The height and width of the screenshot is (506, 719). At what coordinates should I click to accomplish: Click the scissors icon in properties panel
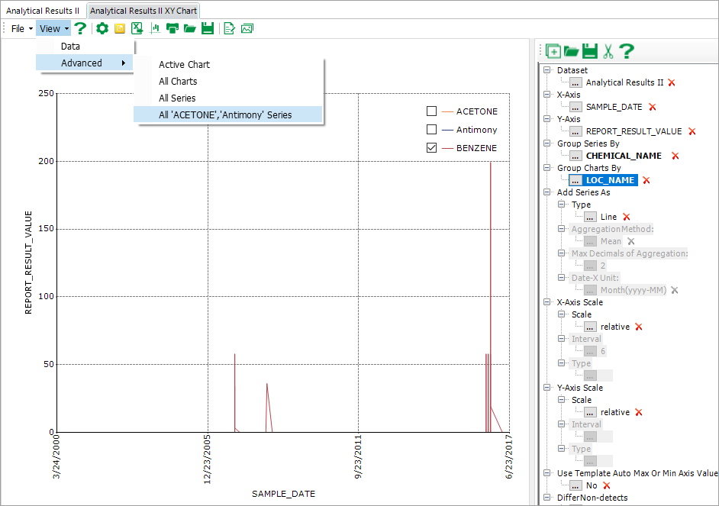pos(608,51)
